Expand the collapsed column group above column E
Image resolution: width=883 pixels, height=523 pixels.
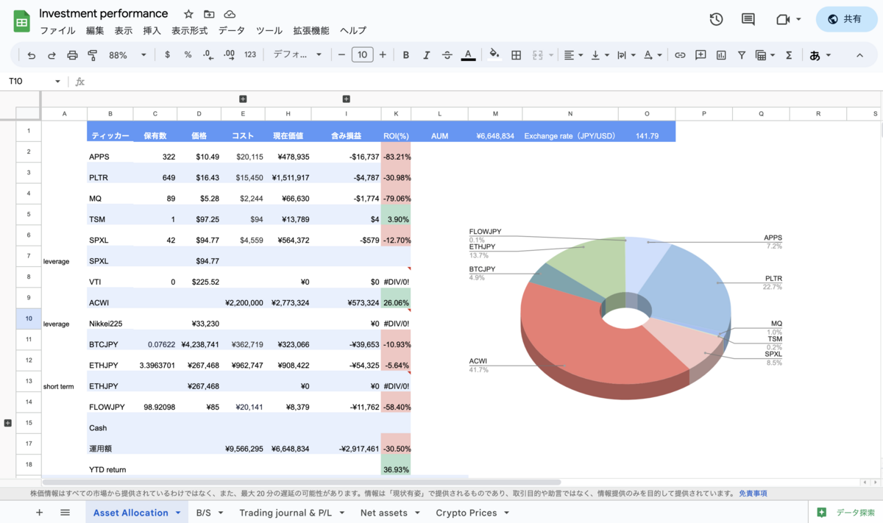tap(243, 98)
